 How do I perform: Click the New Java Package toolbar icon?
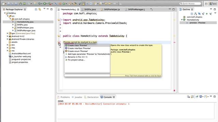point(60,4)
